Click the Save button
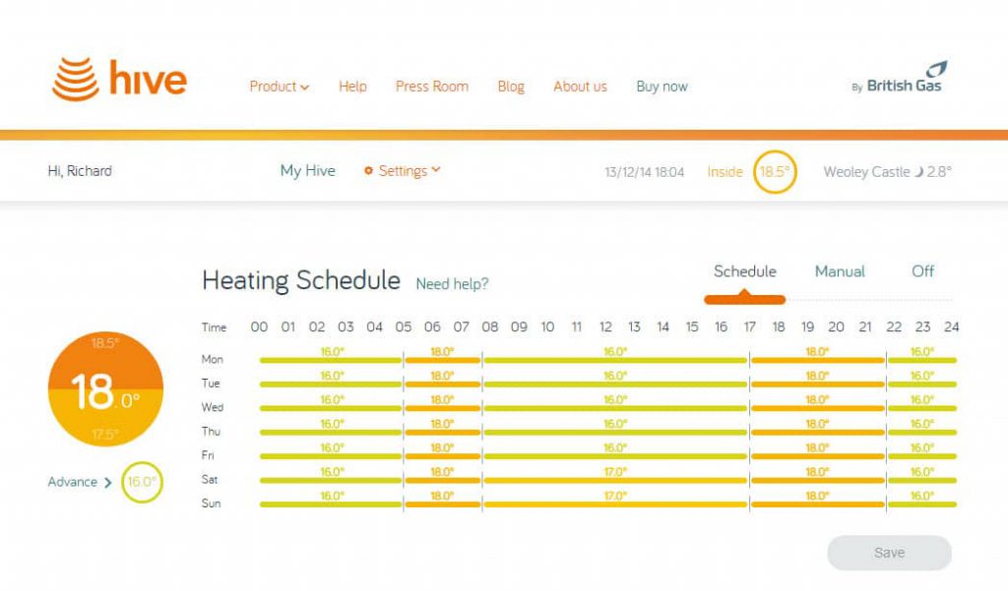 [x=889, y=553]
